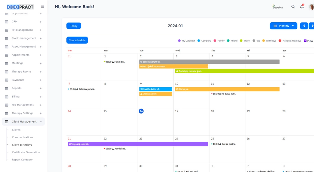Click the Travel green color dot
314x172 pixels.
241,41
